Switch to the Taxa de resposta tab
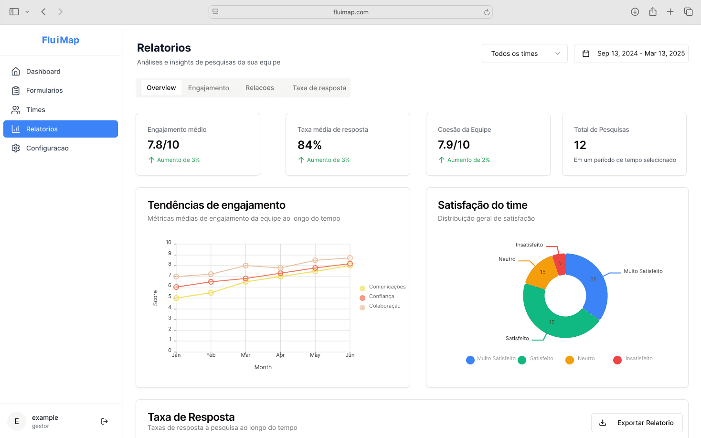Viewport: 701px width, 438px height. 319,88
